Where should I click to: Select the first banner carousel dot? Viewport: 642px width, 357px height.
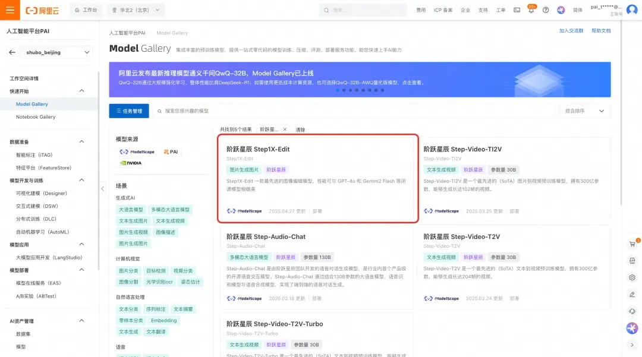[338, 90]
